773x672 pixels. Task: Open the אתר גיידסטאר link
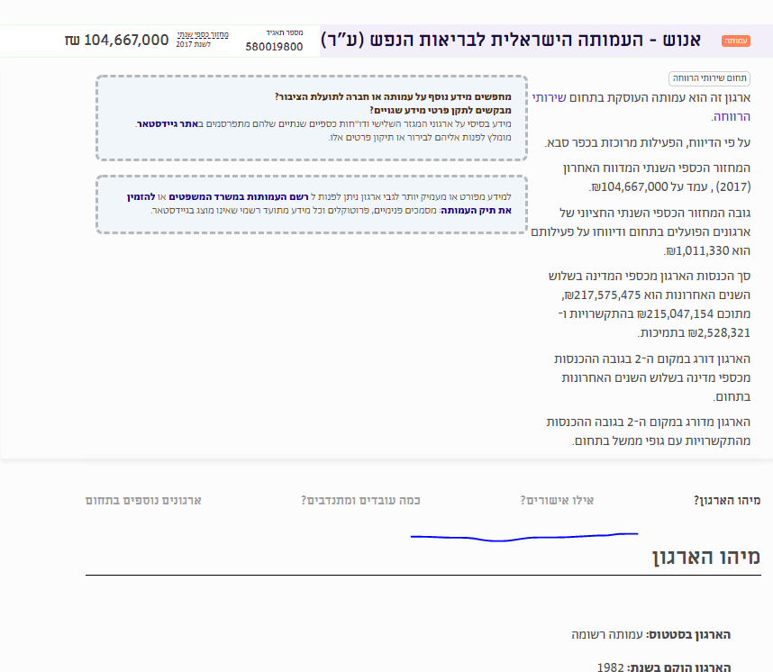tap(168, 123)
